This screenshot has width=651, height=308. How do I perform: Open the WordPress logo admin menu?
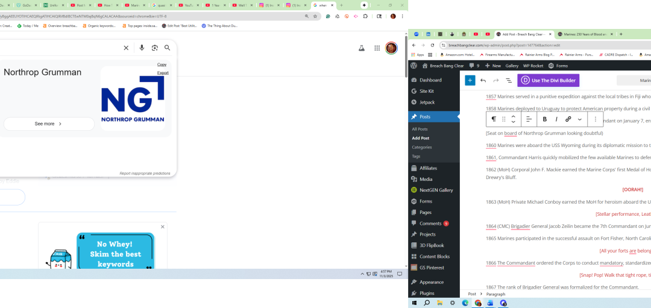pyautogui.click(x=414, y=66)
